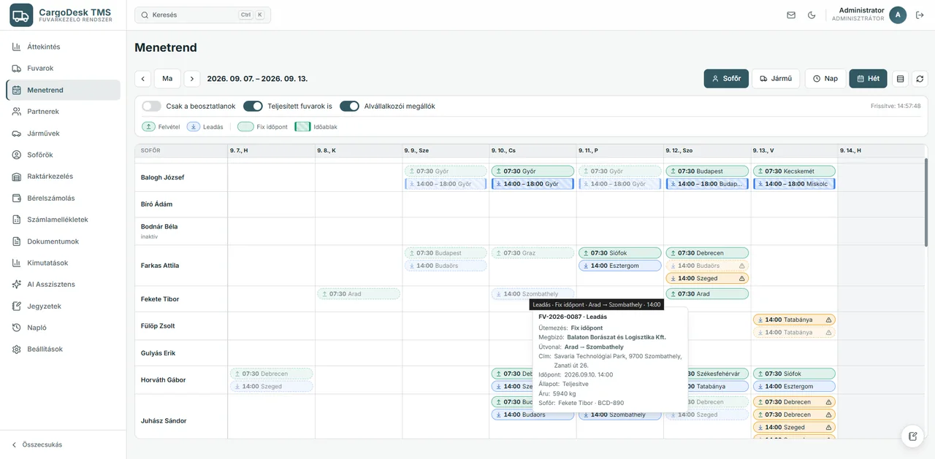Viewport: 935px width, 459px height.
Task: Select the Hét week view
Action: tap(868, 79)
